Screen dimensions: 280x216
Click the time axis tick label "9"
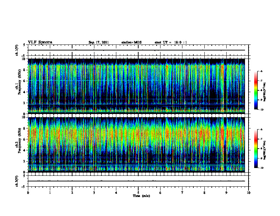(226, 193)
